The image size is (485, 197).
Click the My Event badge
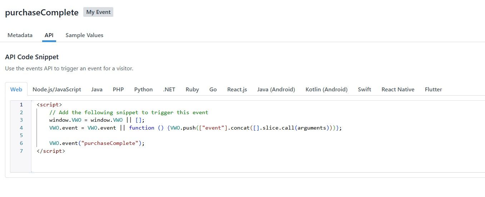98,12
